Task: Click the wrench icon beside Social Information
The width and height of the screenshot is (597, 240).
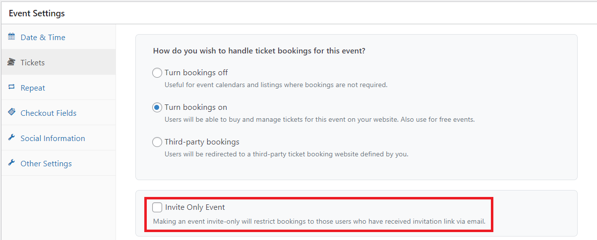Action: coord(11,138)
